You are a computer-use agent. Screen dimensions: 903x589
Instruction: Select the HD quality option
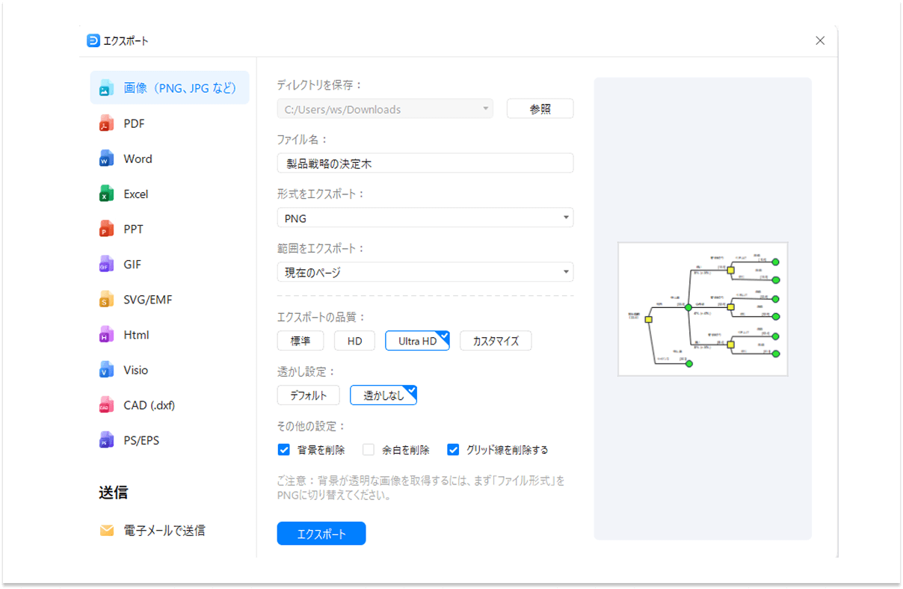(354, 340)
